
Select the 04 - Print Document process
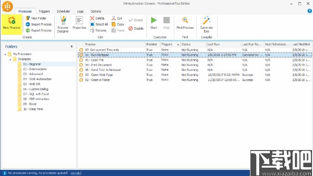tap(195, 65)
